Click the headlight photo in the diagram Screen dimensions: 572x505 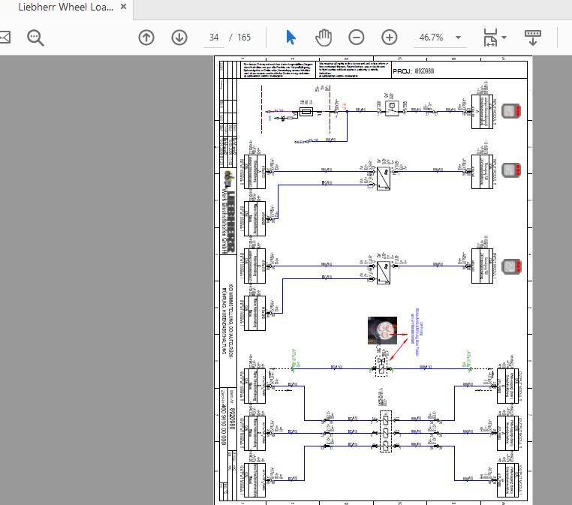coord(383,331)
